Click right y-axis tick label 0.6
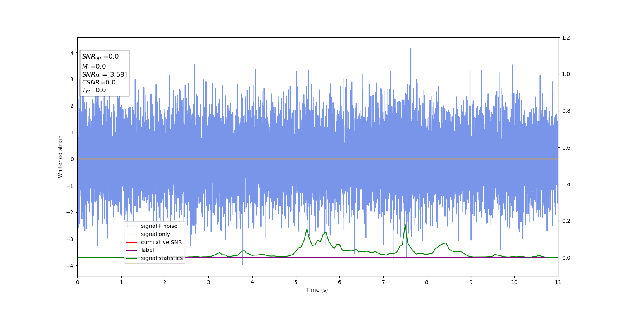This screenshot has height=310, width=620. click(x=566, y=148)
